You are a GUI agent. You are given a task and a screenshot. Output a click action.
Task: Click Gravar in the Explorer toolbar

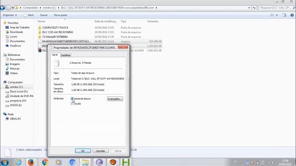click(x=44, y=15)
